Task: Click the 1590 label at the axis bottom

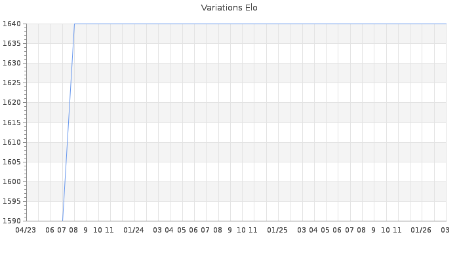Action: tap(11, 221)
